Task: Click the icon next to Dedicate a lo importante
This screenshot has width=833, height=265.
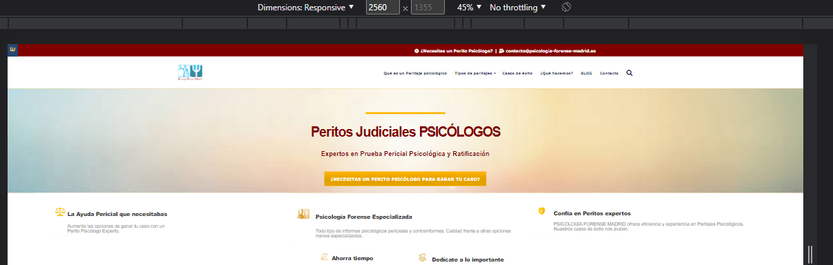Action: point(422,258)
